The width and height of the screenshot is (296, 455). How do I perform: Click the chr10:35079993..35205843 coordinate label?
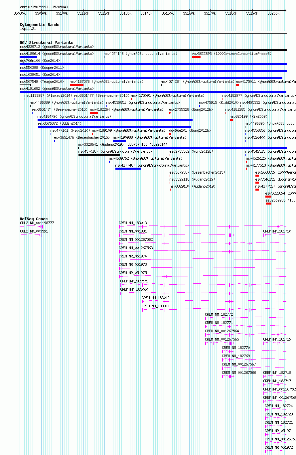(x=44, y=7)
